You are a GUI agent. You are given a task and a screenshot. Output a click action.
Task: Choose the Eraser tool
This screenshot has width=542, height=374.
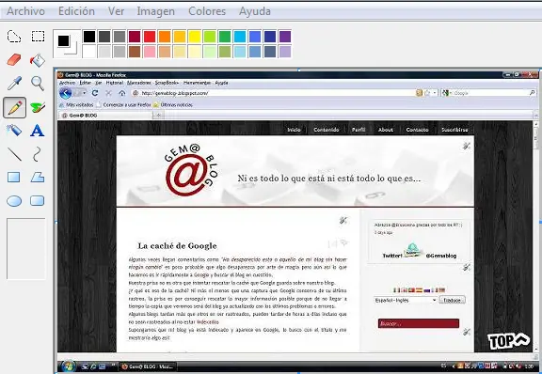point(14,59)
